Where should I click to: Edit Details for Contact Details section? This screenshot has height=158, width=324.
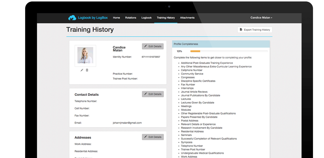(153, 94)
